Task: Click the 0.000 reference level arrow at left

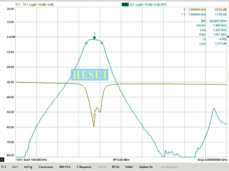Action: click(15, 37)
